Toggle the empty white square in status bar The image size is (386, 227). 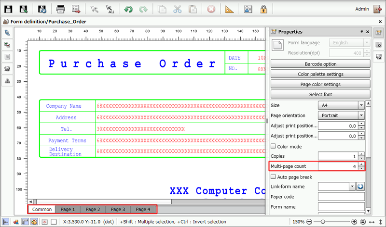coord(54,222)
